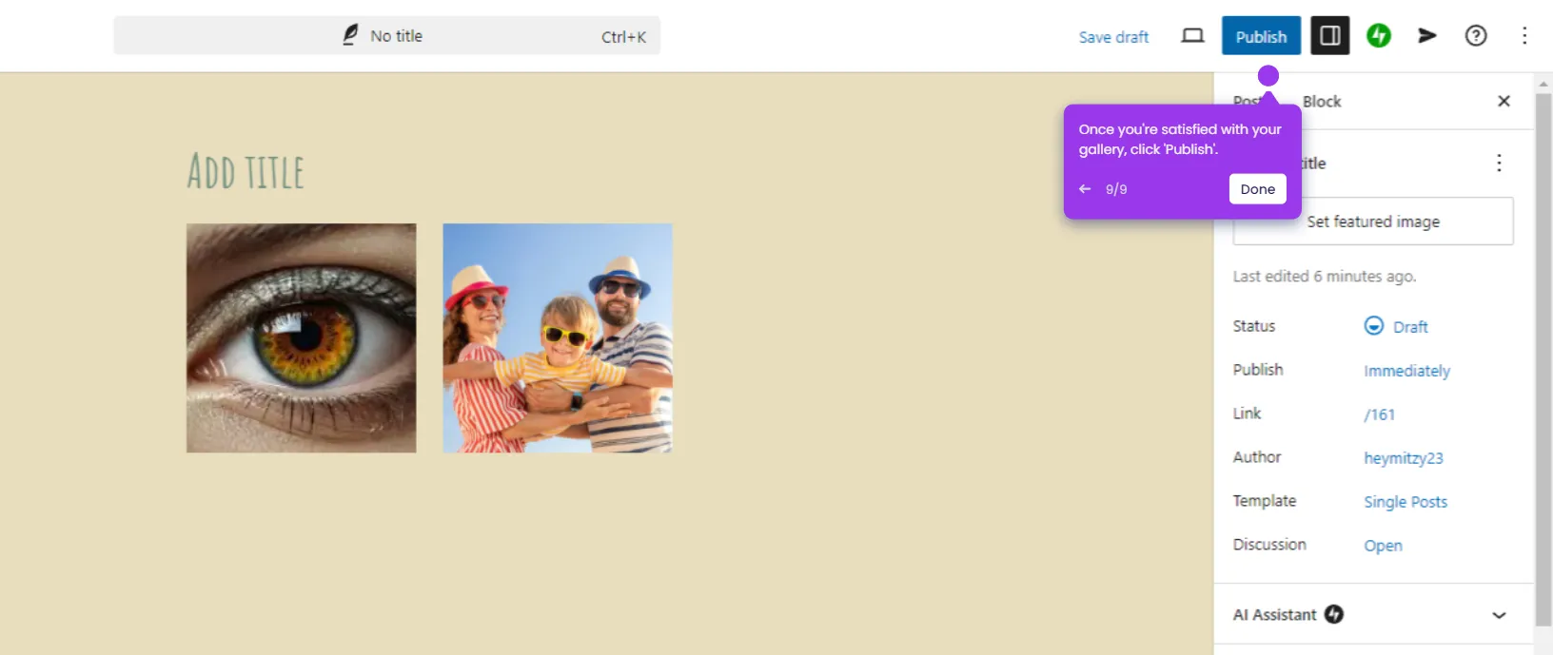This screenshot has width=1553, height=655.
Task: Click the Status label
Action: coord(1254,326)
